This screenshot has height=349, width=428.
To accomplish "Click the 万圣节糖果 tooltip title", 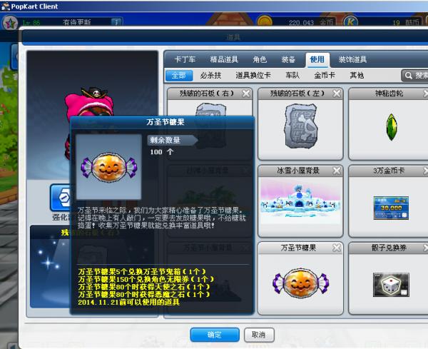I will point(165,122).
